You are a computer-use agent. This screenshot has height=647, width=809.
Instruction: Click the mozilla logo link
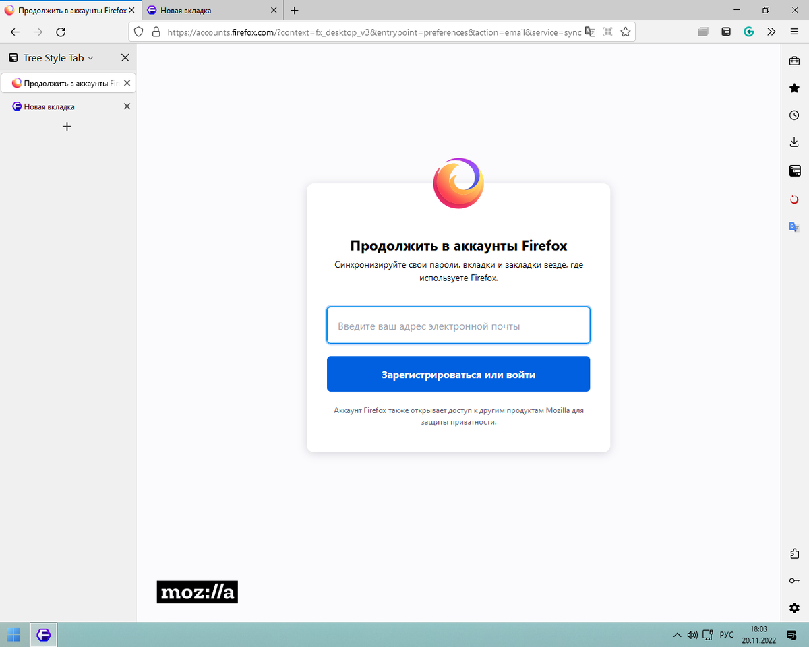tap(197, 592)
